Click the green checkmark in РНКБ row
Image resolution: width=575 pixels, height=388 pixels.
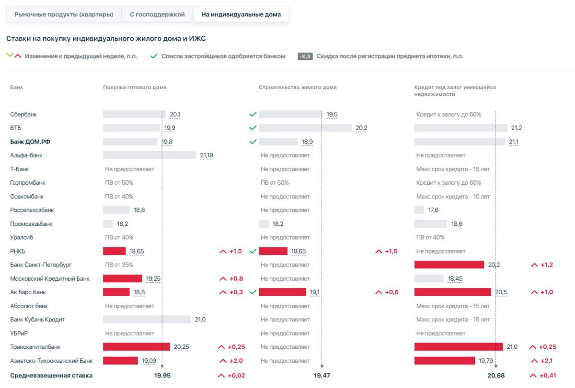tap(253, 251)
